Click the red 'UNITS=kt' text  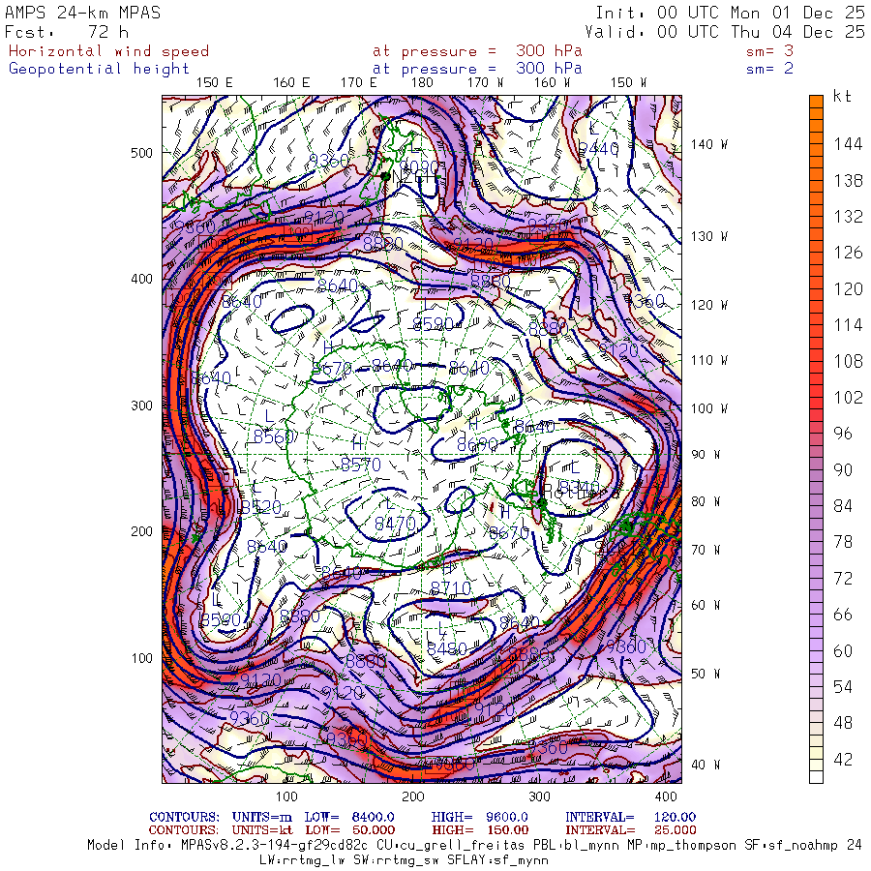coord(261,830)
